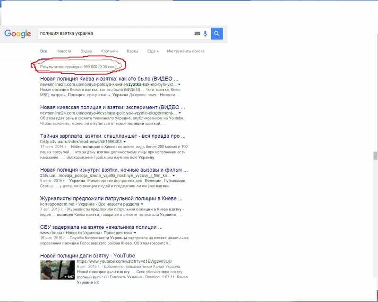Image resolution: width=378 pixels, height=302 pixels.
Task: Open result Тайная зарплата, взятки, спецпланшет
Action: coord(112,136)
